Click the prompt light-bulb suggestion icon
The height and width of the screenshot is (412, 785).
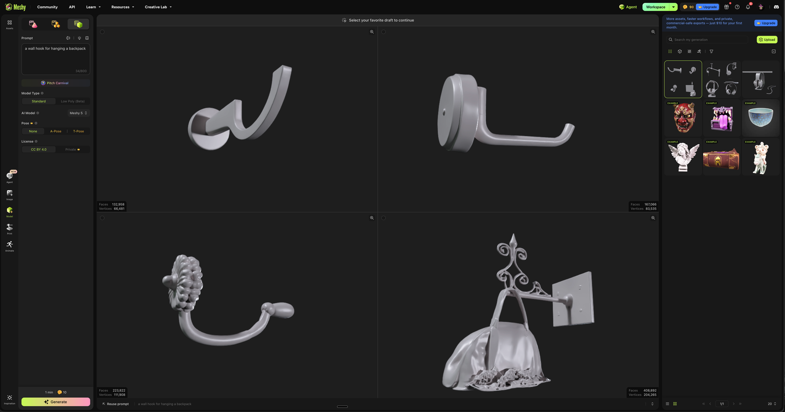79,38
